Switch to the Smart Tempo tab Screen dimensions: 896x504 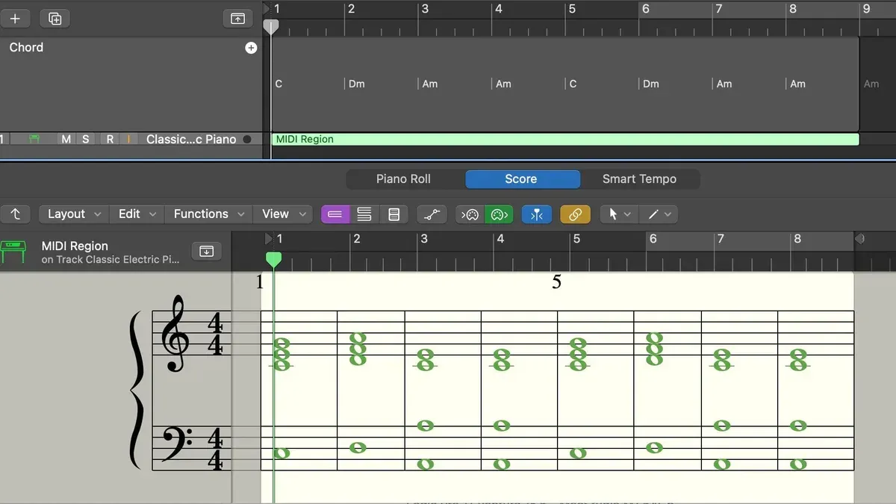640,179
